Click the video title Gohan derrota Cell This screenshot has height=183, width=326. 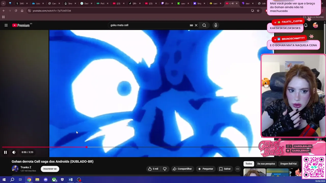tap(52, 161)
